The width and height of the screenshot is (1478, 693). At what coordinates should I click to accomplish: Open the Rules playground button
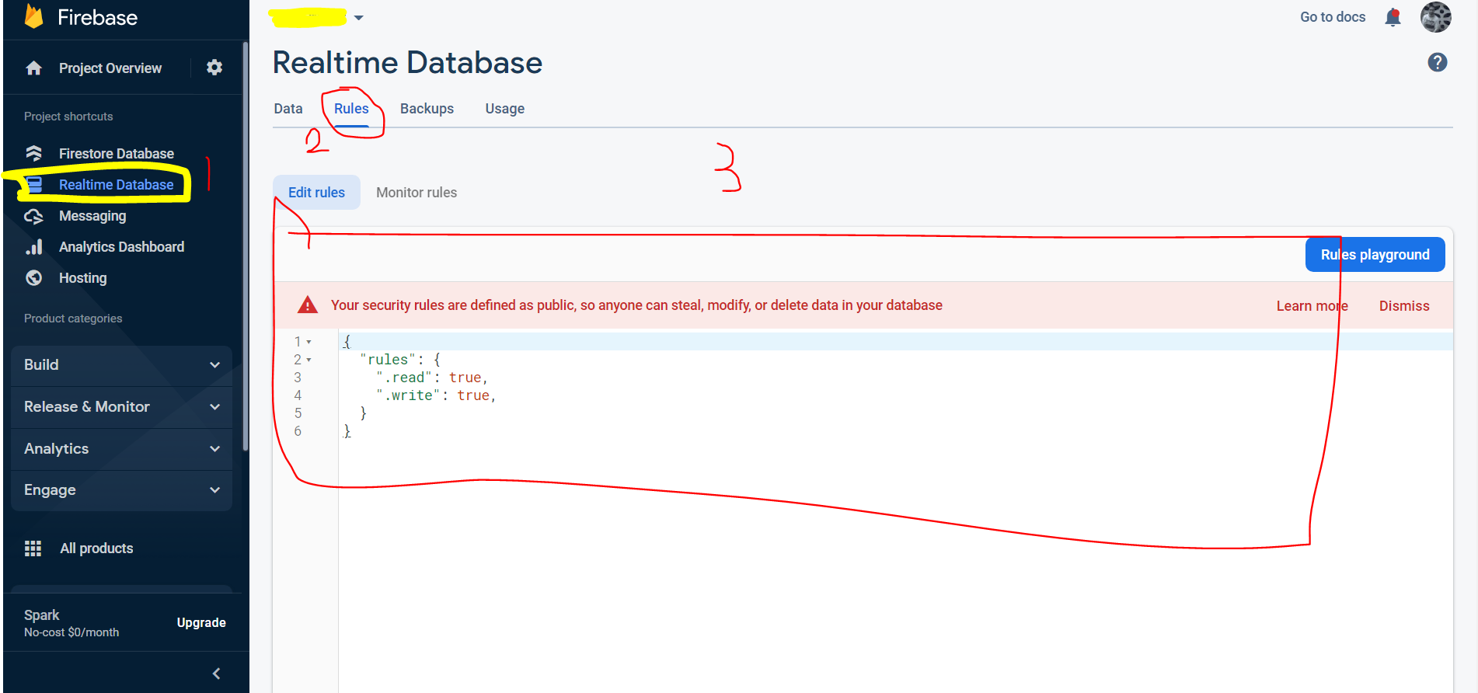point(1375,255)
